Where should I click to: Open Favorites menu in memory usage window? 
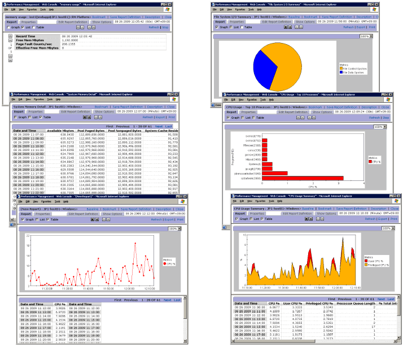pyautogui.click(x=32, y=10)
